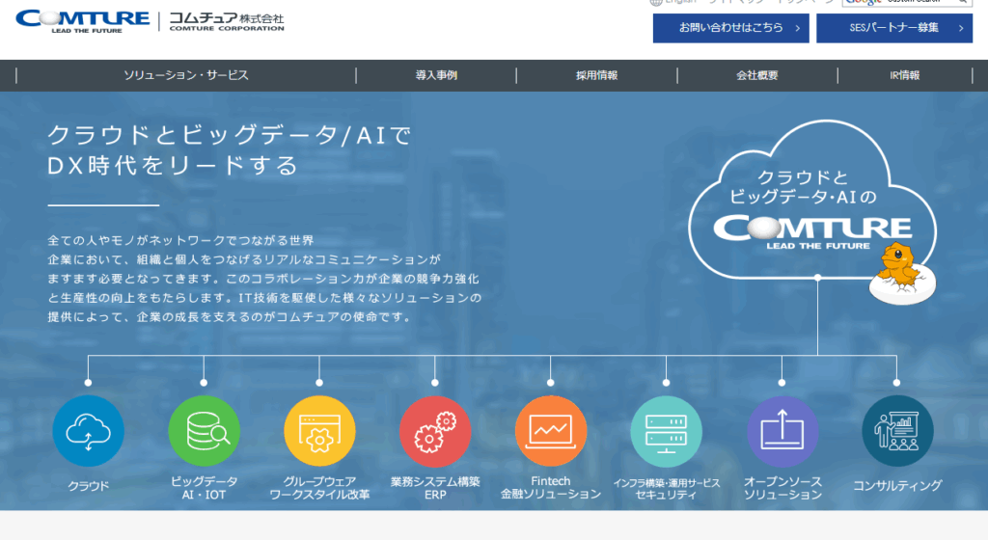Go to the 採用情報 menu item
This screenshot has height=540, width=988.
pos(596,75)
